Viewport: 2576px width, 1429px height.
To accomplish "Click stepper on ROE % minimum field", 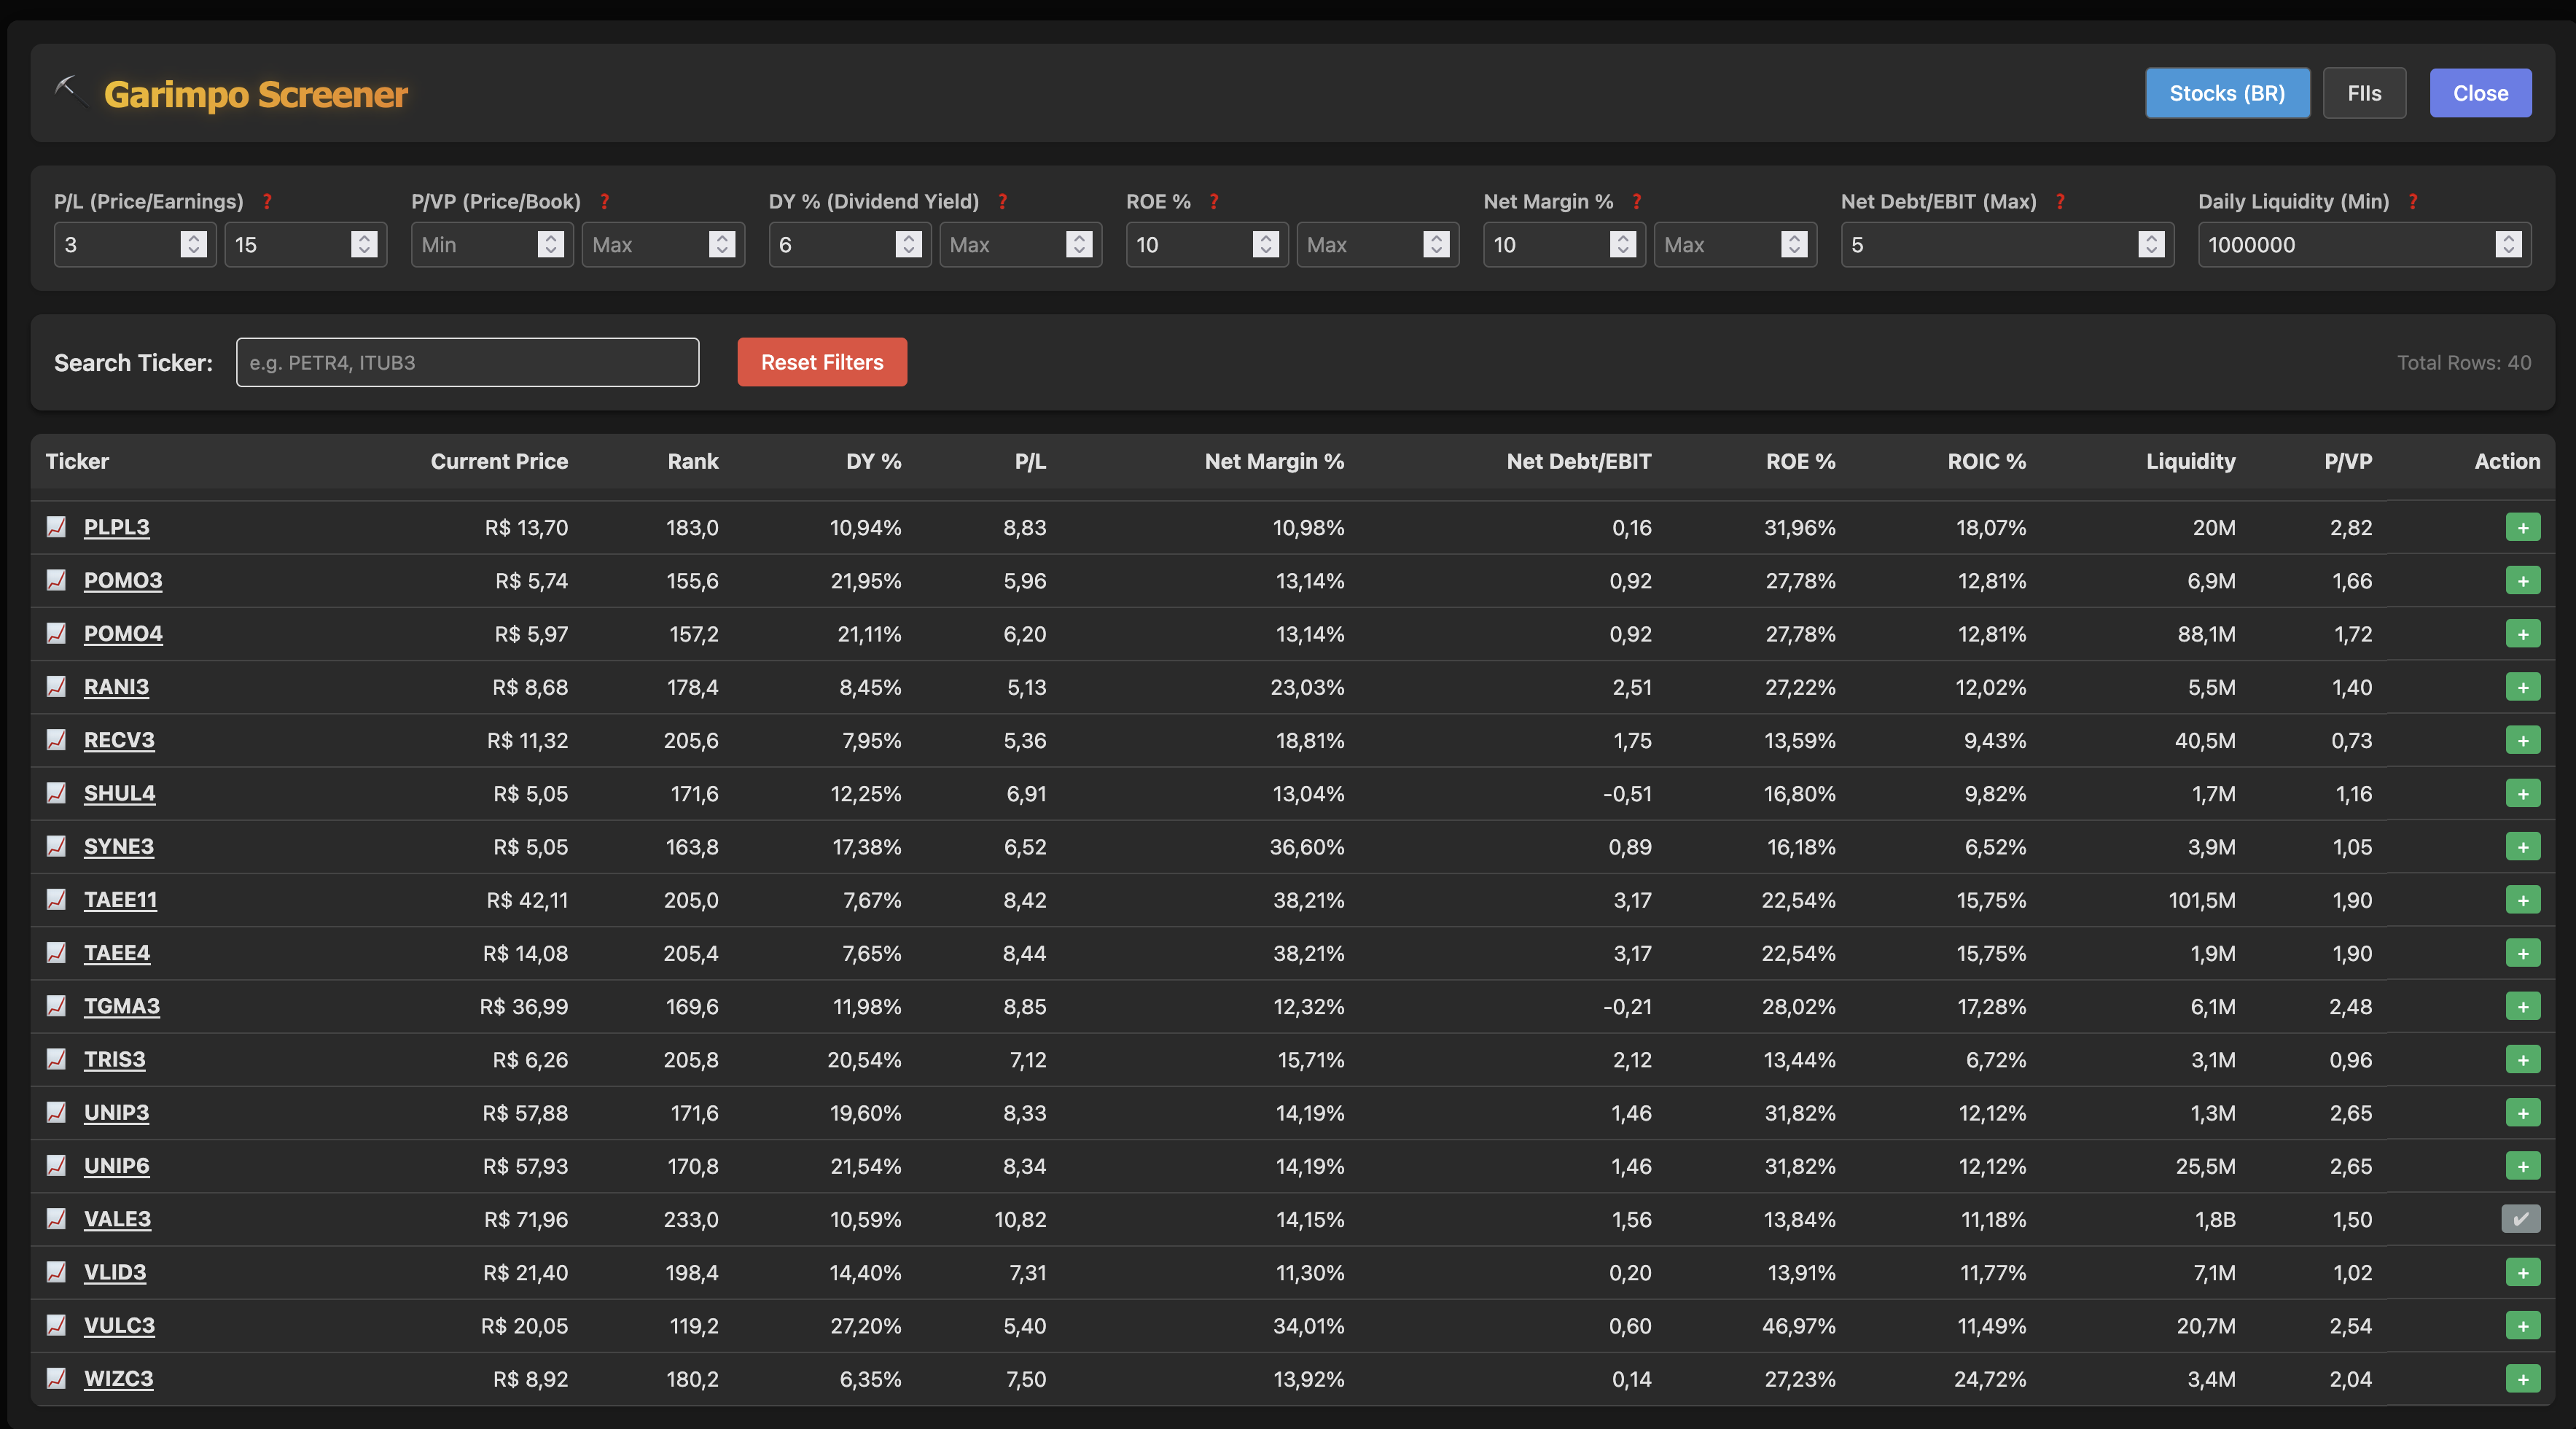I will [x=1265, y=244].
